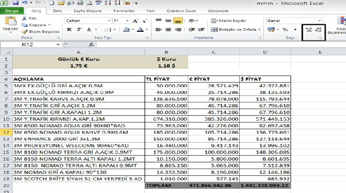Apply font color red A
346x193 pixels.
pyautogui.click(x=140, y=30)
